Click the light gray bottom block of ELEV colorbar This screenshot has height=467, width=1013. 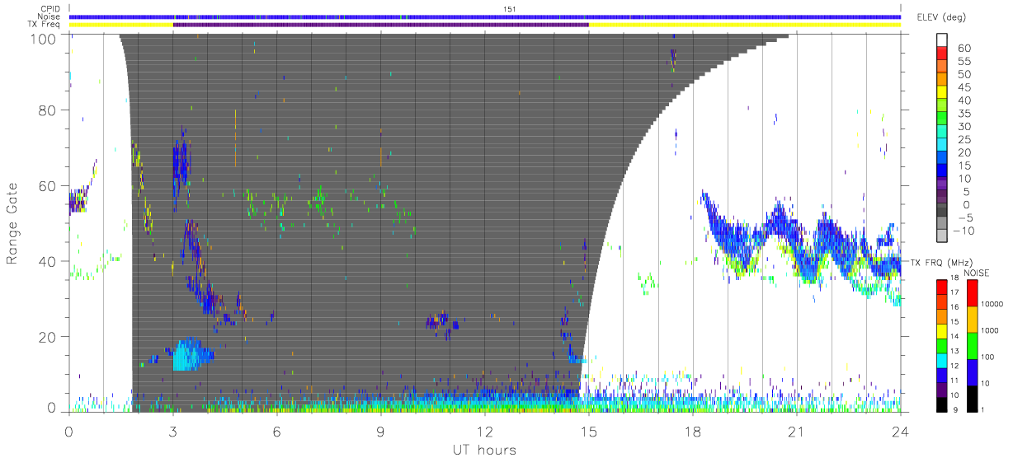click(943, 237)
